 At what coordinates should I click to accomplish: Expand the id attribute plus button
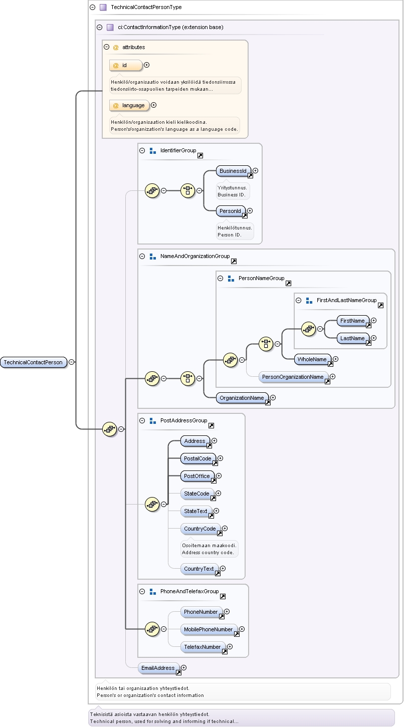pos(147,65)
